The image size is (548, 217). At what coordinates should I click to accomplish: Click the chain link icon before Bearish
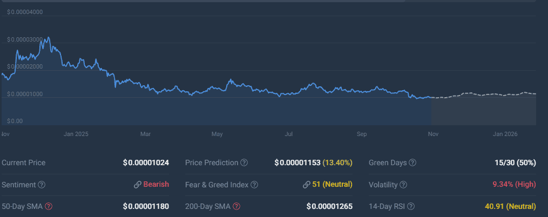[138, 185]
